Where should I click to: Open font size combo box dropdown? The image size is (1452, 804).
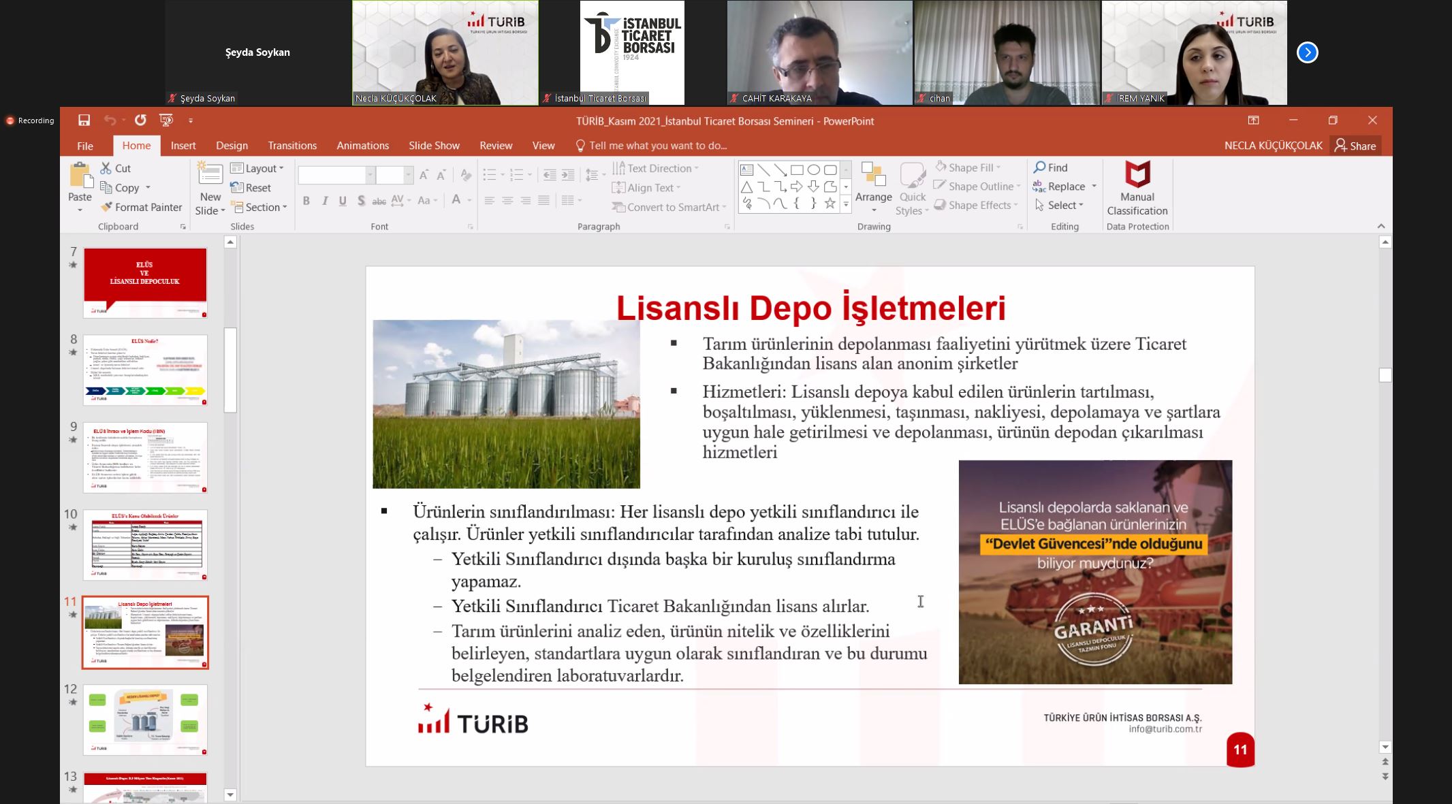[x=409, y=175]
